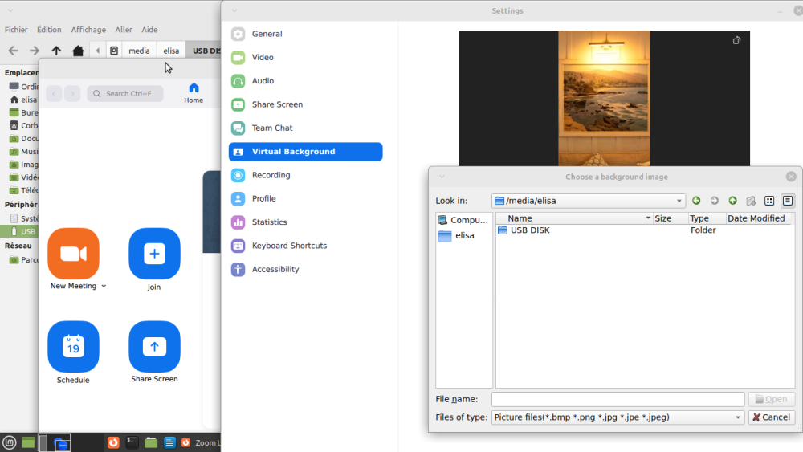The height and width of the screenshot is (452, 803).
Task: Switch file dialog to detail view
Action: point(788,201)
